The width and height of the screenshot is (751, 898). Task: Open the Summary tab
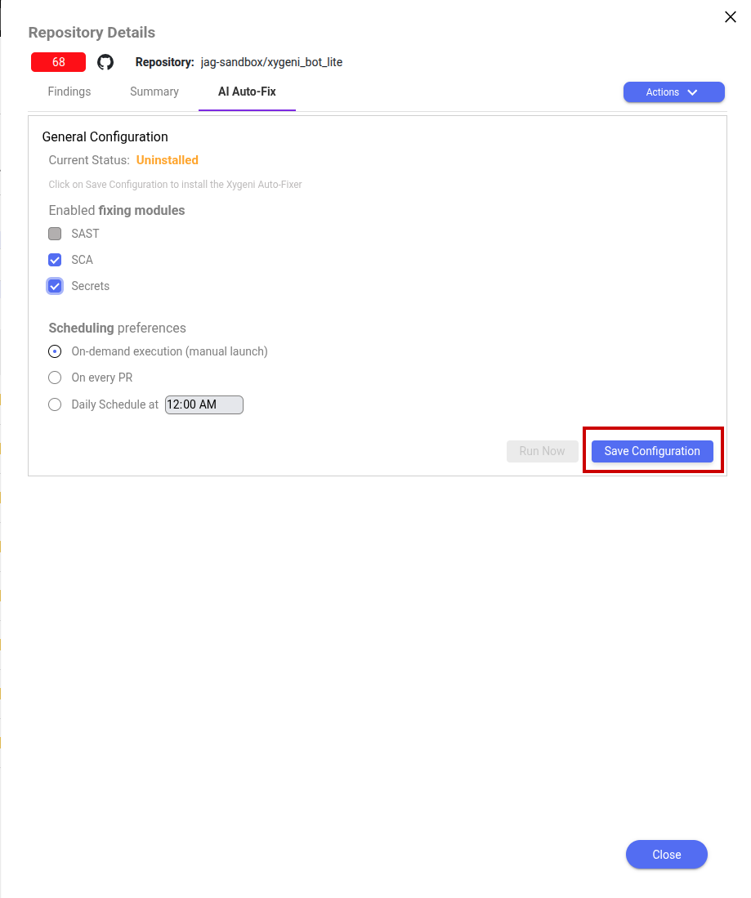coord(154,92)
